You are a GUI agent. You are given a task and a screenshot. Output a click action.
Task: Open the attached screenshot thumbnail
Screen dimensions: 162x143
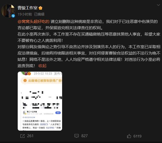(40, 101)
